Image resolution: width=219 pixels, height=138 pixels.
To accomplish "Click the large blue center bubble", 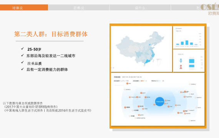I will [x=160, y=102].
